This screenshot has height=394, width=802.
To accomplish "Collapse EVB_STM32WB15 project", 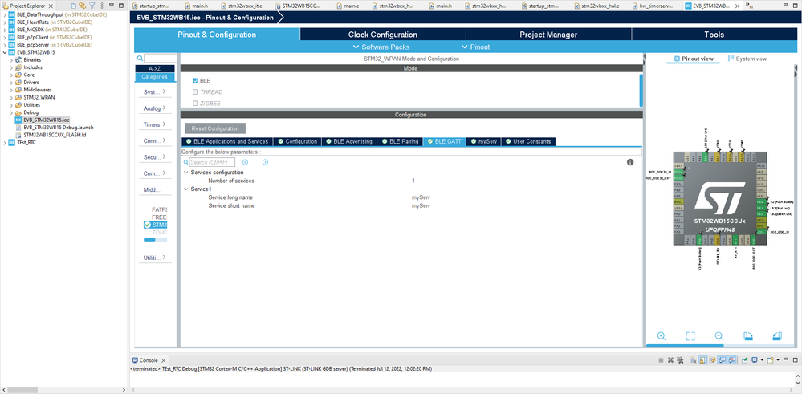I will point(5,52).
